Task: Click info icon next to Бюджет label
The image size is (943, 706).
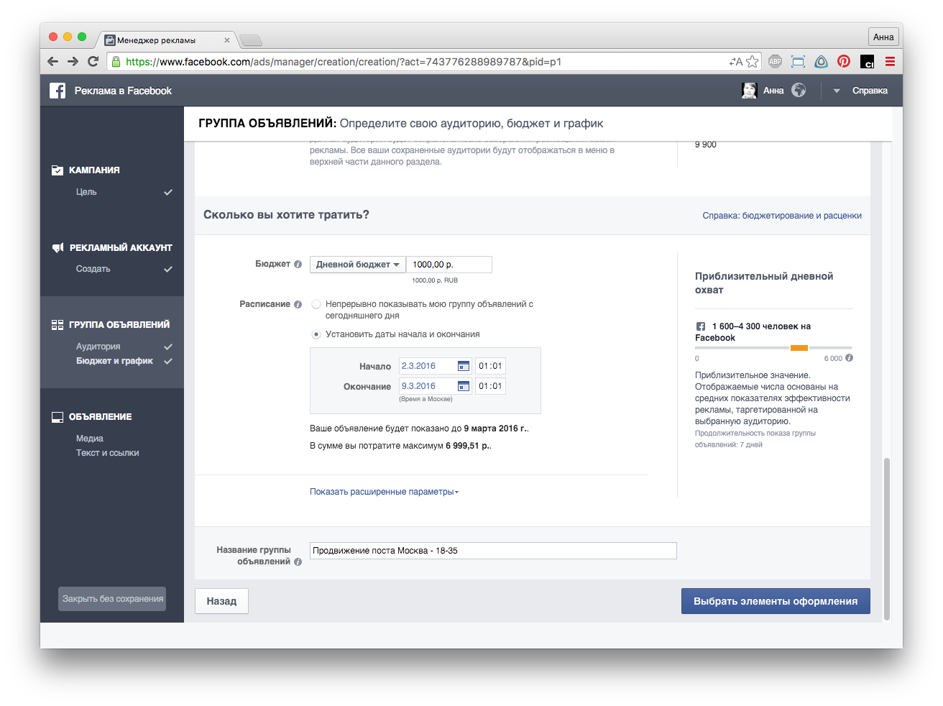Action: coord(298,265)
